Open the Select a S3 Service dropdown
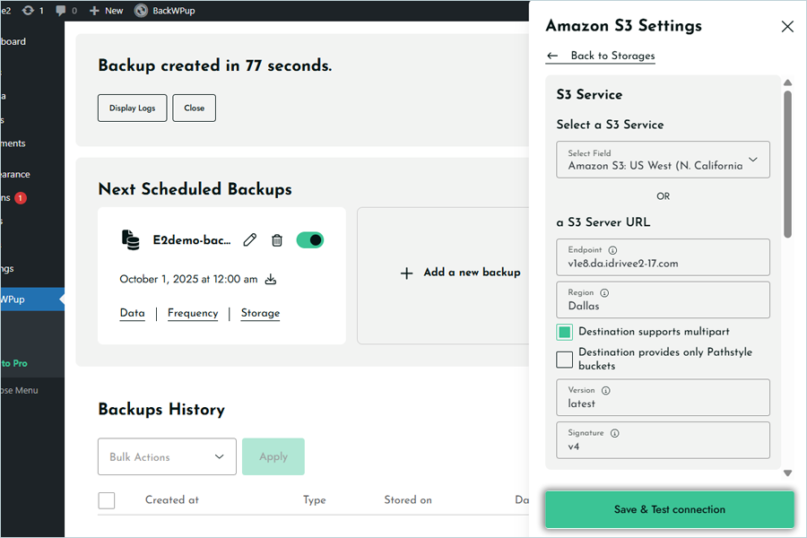807x538 pixels. tap(663, 160)
